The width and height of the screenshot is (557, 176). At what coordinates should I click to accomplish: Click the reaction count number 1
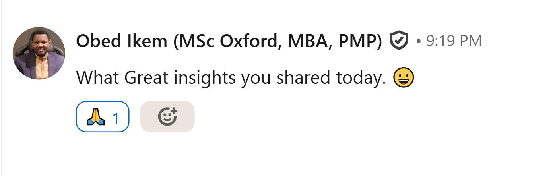pyautogui.click(x=116, y=118)
